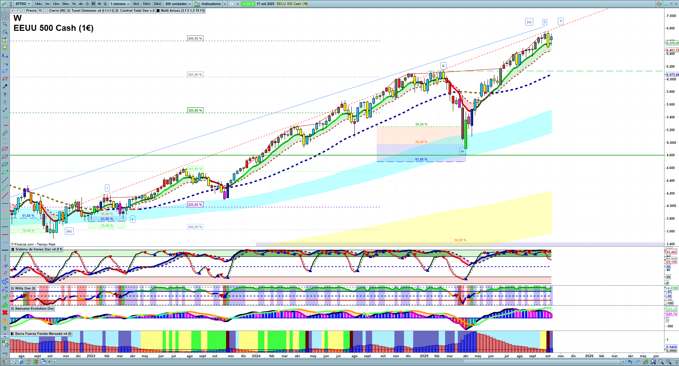Toggle the Precio checkbox
The height and width of the screenshot is (366, 679).
pyautogui.click(x=23, y=11)
